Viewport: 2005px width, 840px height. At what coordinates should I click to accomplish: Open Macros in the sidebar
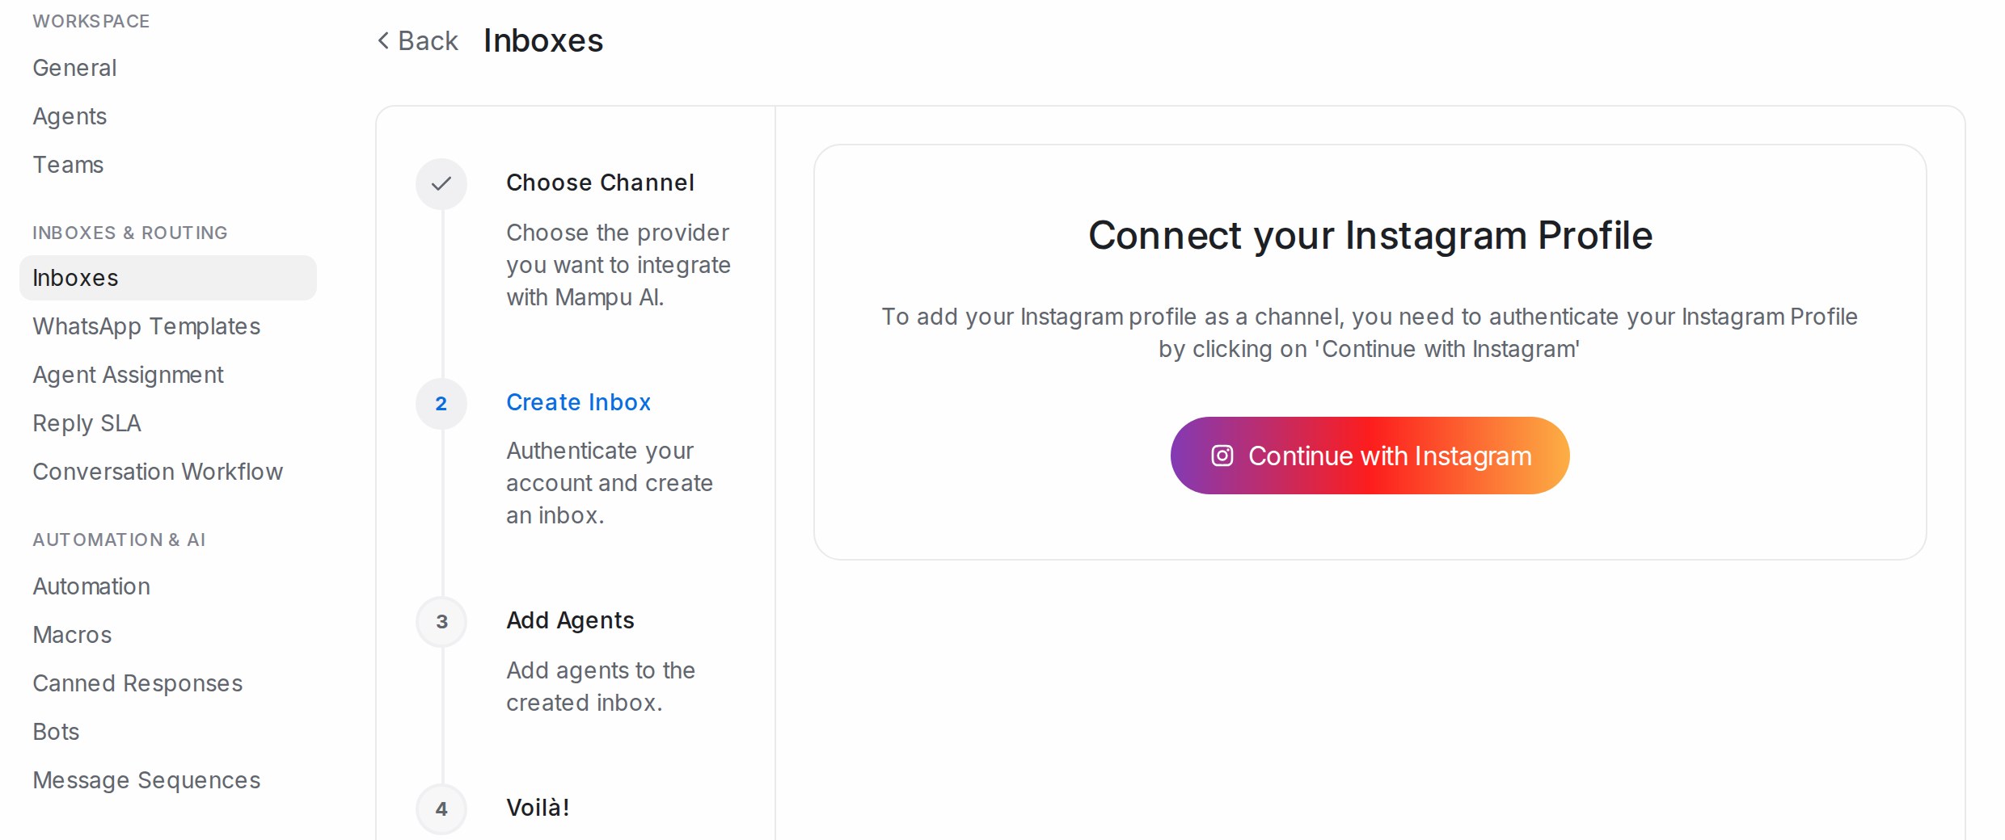click(x=168, y=635)
